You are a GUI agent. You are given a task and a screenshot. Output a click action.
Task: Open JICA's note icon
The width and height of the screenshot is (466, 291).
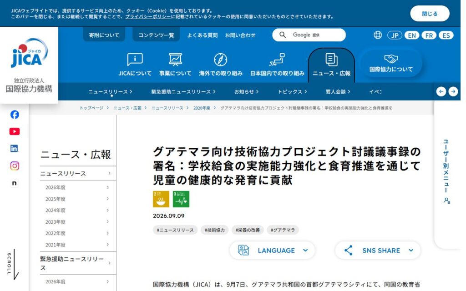(14, 183)
